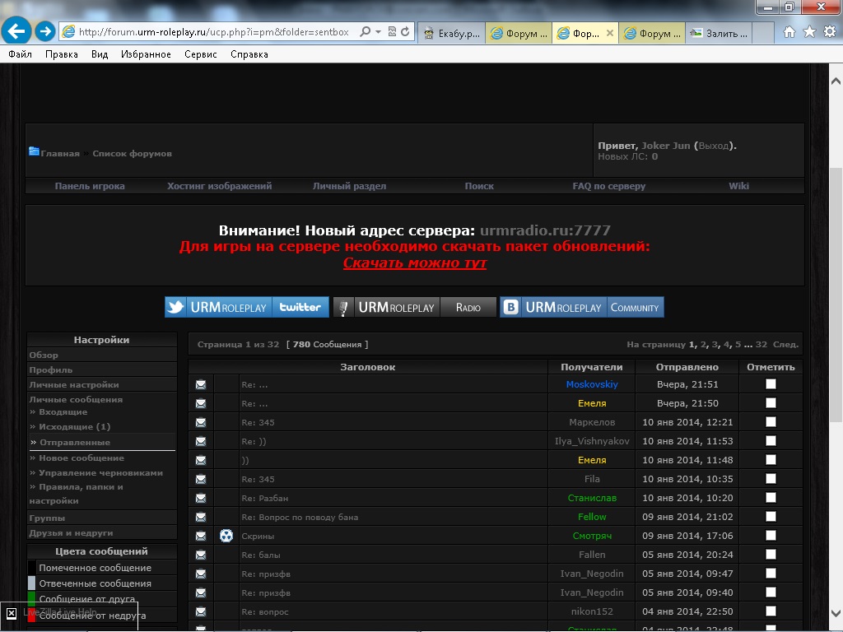Image resolution: width=843 pixels, height=632 pixels.
Task: Check the box for Fallen message
Action: pos(771,554)
